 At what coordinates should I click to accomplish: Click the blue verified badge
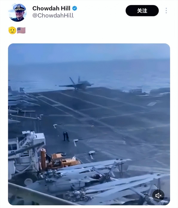(x=74, y=8)
